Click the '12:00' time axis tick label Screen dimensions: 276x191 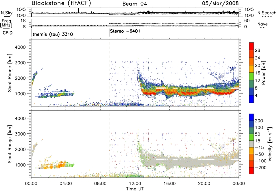(135, 184)
